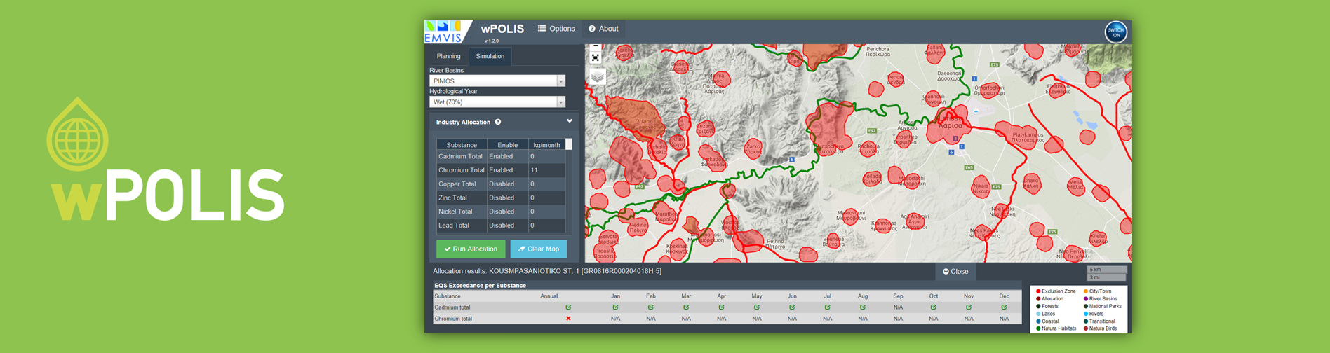Click Copper Total Disabled cell

click(508, 184)
